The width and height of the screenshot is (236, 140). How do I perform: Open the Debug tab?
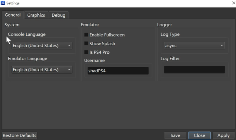coord(59,15)
